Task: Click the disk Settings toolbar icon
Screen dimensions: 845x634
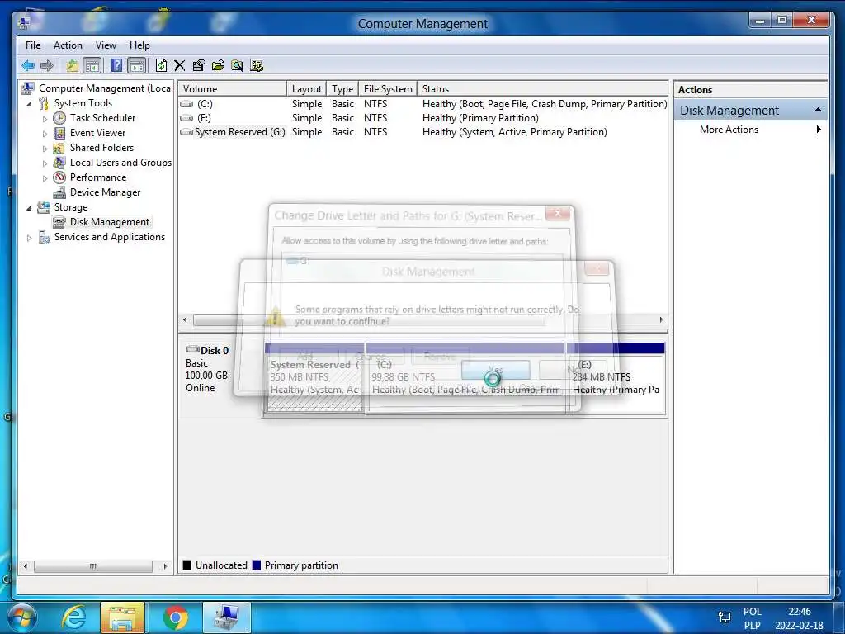Action: coord(257,66)
